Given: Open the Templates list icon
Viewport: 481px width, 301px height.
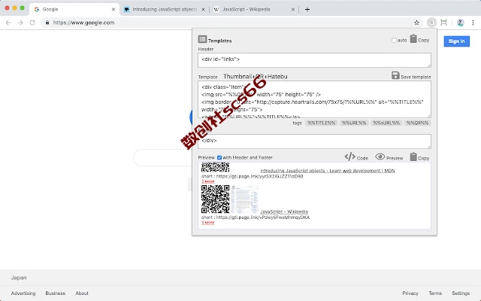Looking at the screenshot, I should [x=202, y=39].
